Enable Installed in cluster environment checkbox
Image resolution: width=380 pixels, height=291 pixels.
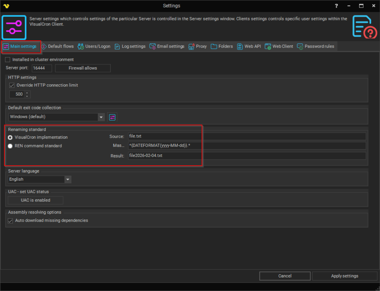[x=8, y=59]
